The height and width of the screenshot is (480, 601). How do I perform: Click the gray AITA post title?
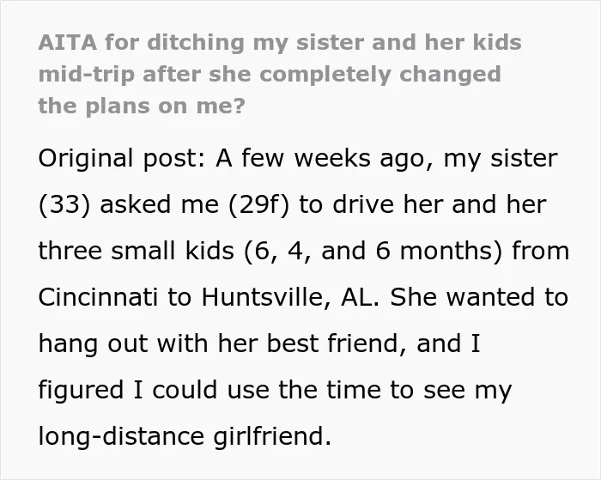280,74
